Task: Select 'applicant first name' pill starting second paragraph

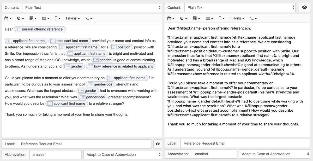Action: [26, 41]
